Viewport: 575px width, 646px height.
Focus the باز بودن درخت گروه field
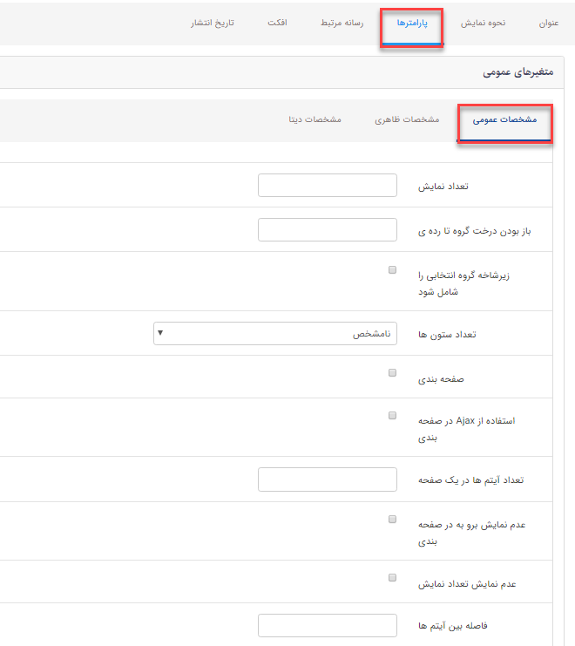[x=328, y=230]
